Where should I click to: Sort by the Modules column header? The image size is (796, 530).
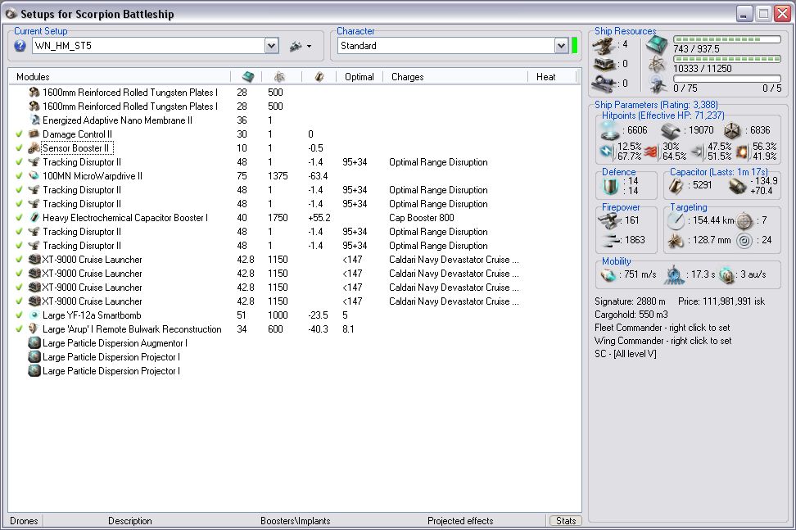[120, 77]
